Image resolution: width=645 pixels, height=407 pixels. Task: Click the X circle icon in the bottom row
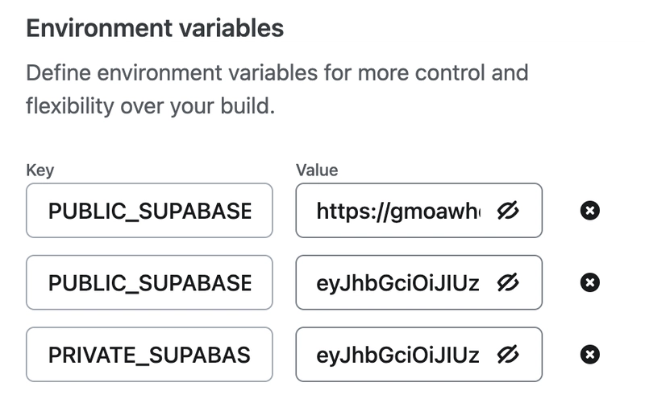tap(590, 355)
